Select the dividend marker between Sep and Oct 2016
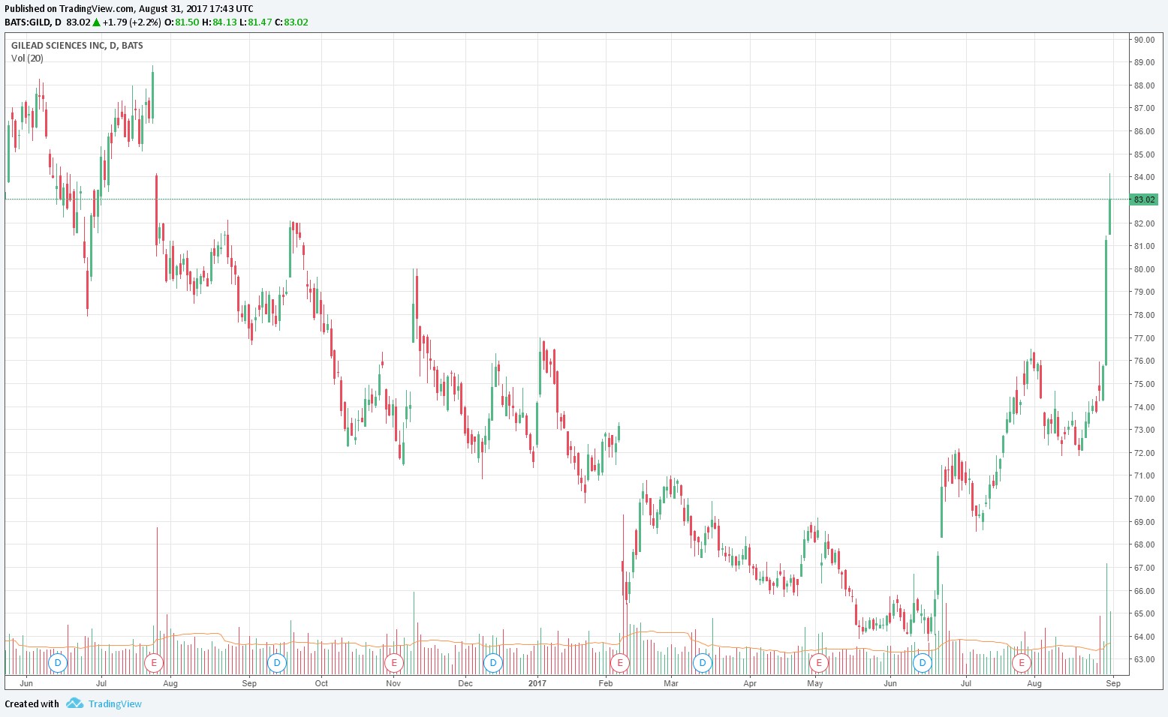 click(277, 663)
